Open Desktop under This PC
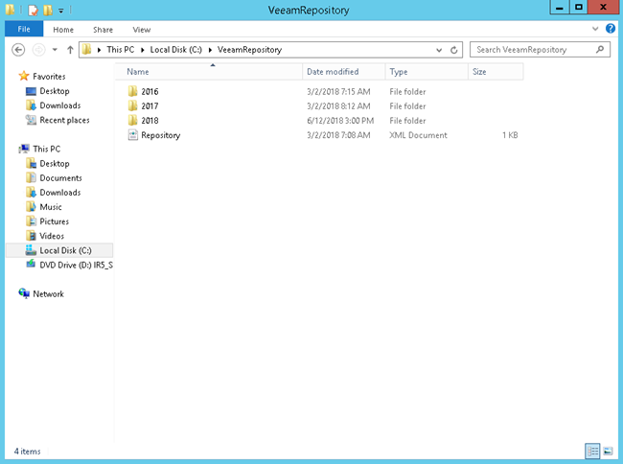623x464 pixels. click(x=55, y=163)
